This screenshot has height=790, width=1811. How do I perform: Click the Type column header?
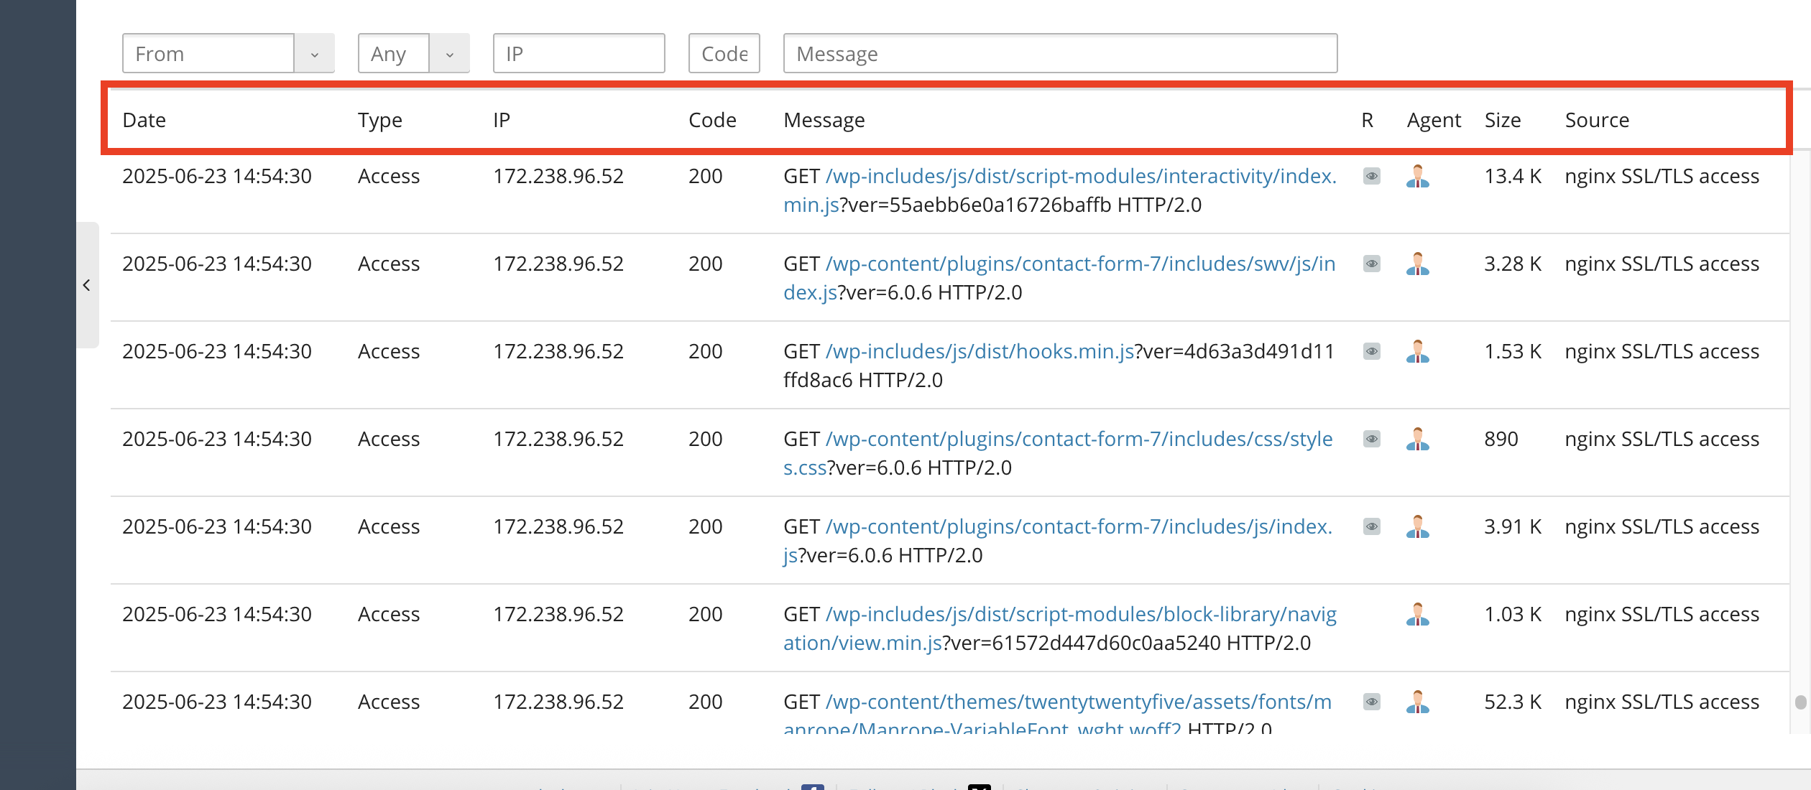pyautogui.click(x=380, y=120)
